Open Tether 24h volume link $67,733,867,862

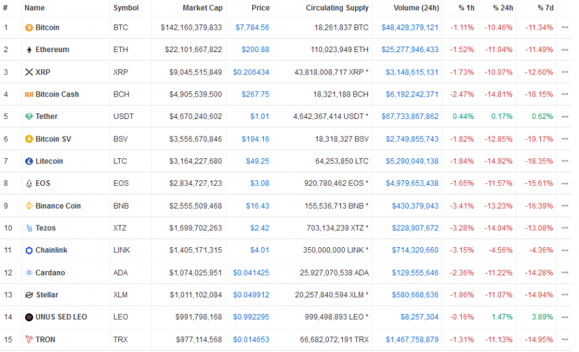tap(410, 116)
